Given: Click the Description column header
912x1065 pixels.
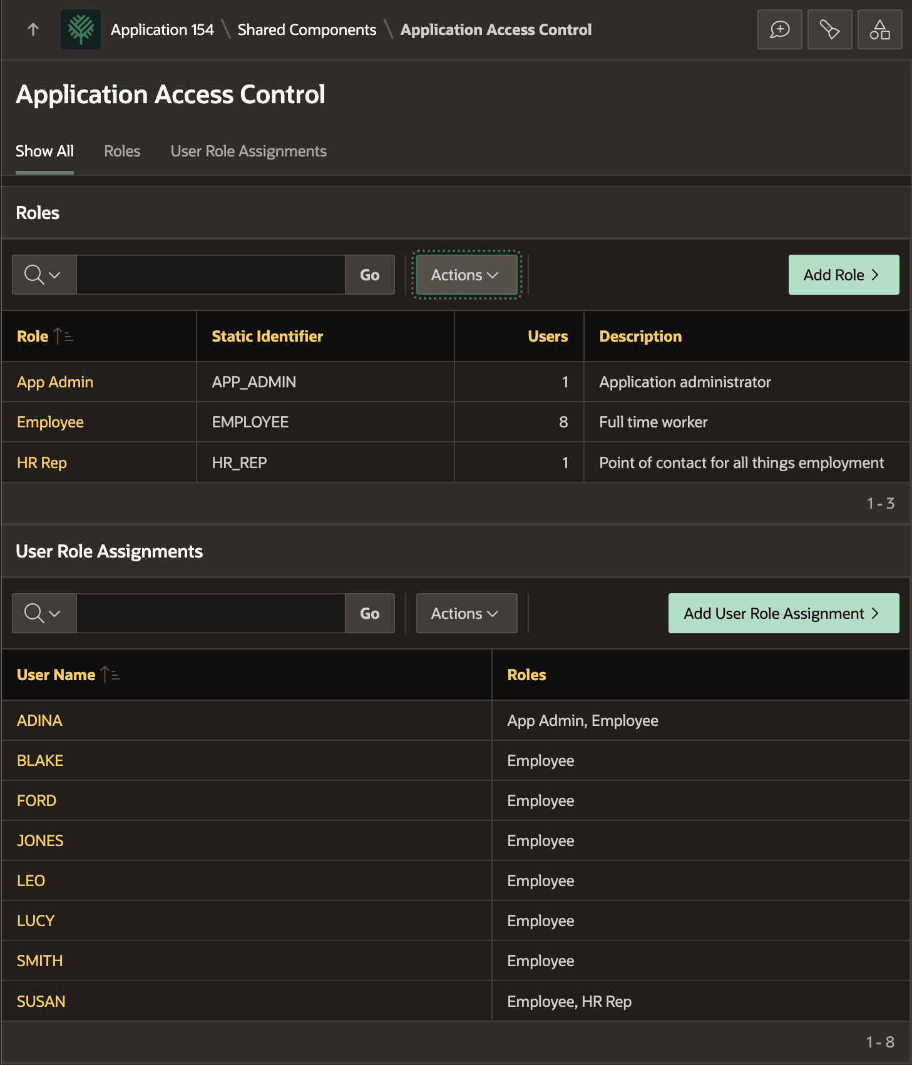Looking at the screenshot, I should pyautogui.click(x=640, y=336).
